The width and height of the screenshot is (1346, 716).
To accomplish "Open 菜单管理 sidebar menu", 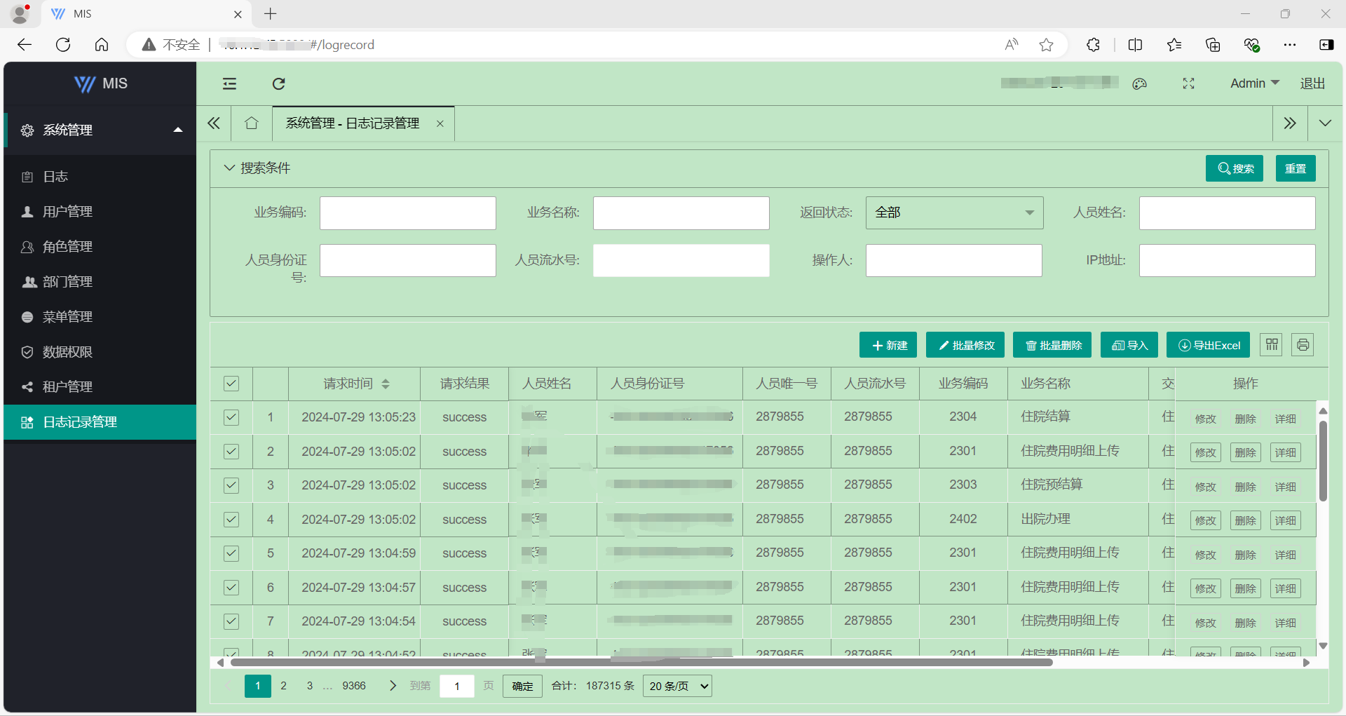I will (x=100, y=317).
